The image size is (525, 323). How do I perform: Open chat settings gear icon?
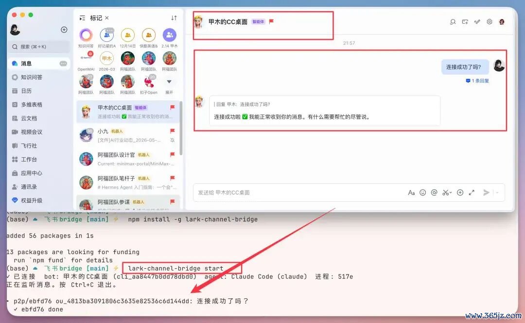tap(490, 22)
